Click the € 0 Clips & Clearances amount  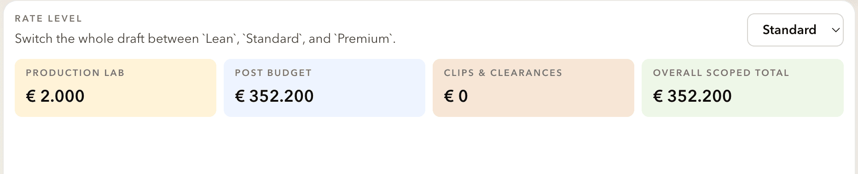coord(456,96)
